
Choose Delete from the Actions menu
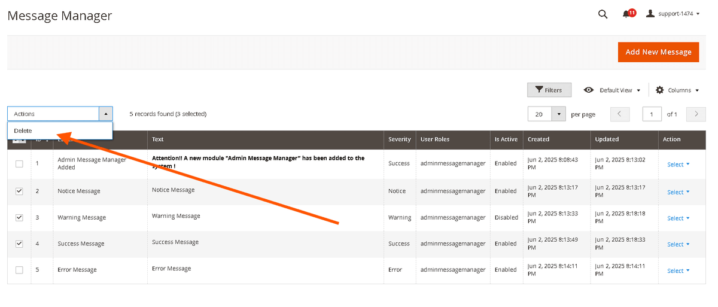click(23, 130)
